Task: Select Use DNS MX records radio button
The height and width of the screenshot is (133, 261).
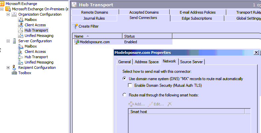Action: pyautogui.click(x=125, y=78)
